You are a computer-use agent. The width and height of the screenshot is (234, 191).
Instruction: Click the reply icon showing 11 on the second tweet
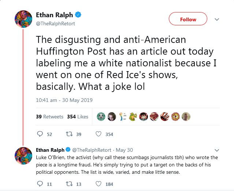click(x=40, y=184)
